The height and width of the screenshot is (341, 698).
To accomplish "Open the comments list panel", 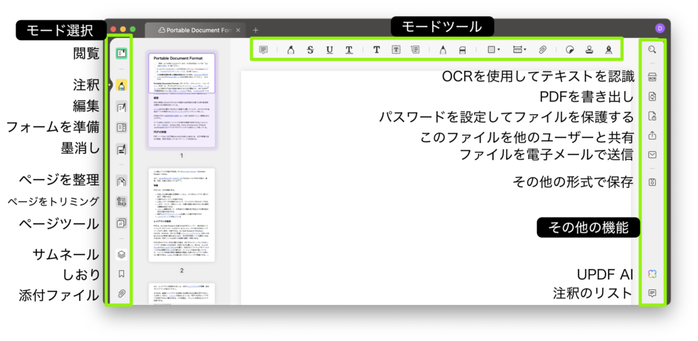I will (652, 293).
